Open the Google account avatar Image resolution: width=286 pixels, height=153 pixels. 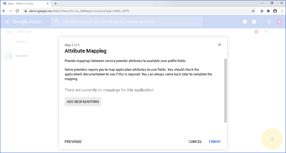coord(278,22)
